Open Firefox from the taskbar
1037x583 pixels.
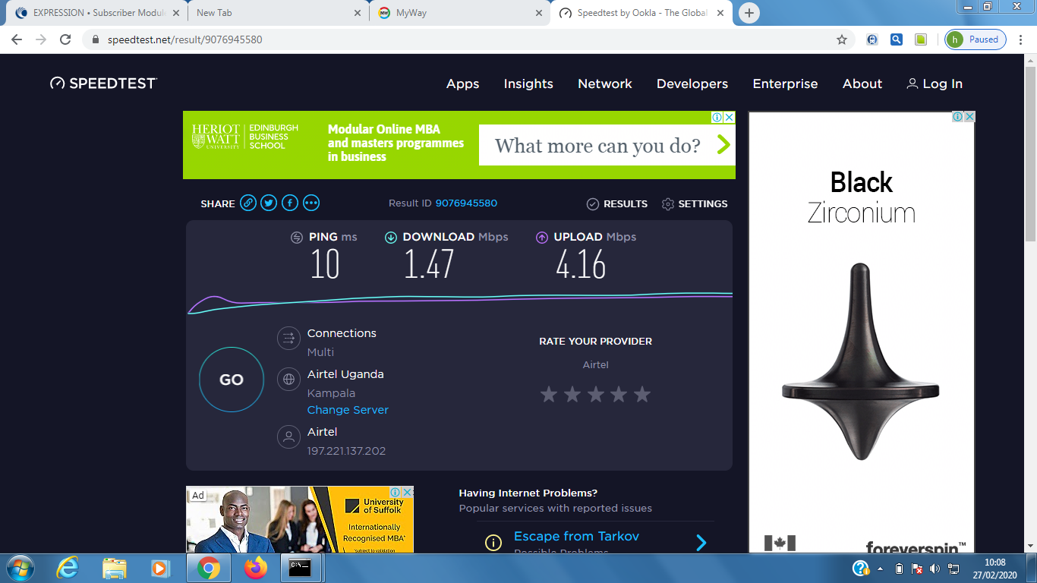257,568
